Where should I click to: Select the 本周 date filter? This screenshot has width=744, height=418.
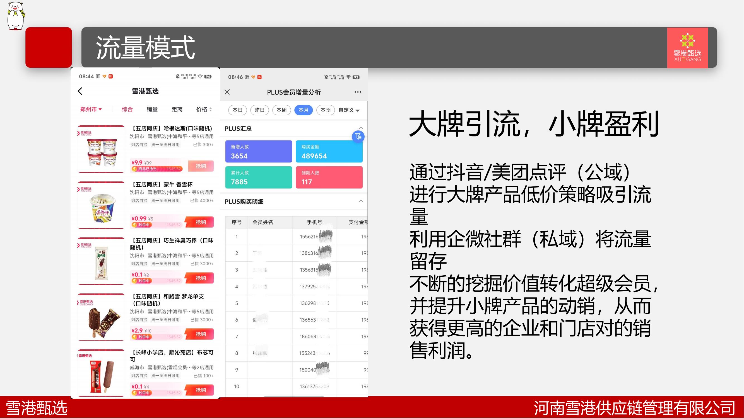(281, 110)
